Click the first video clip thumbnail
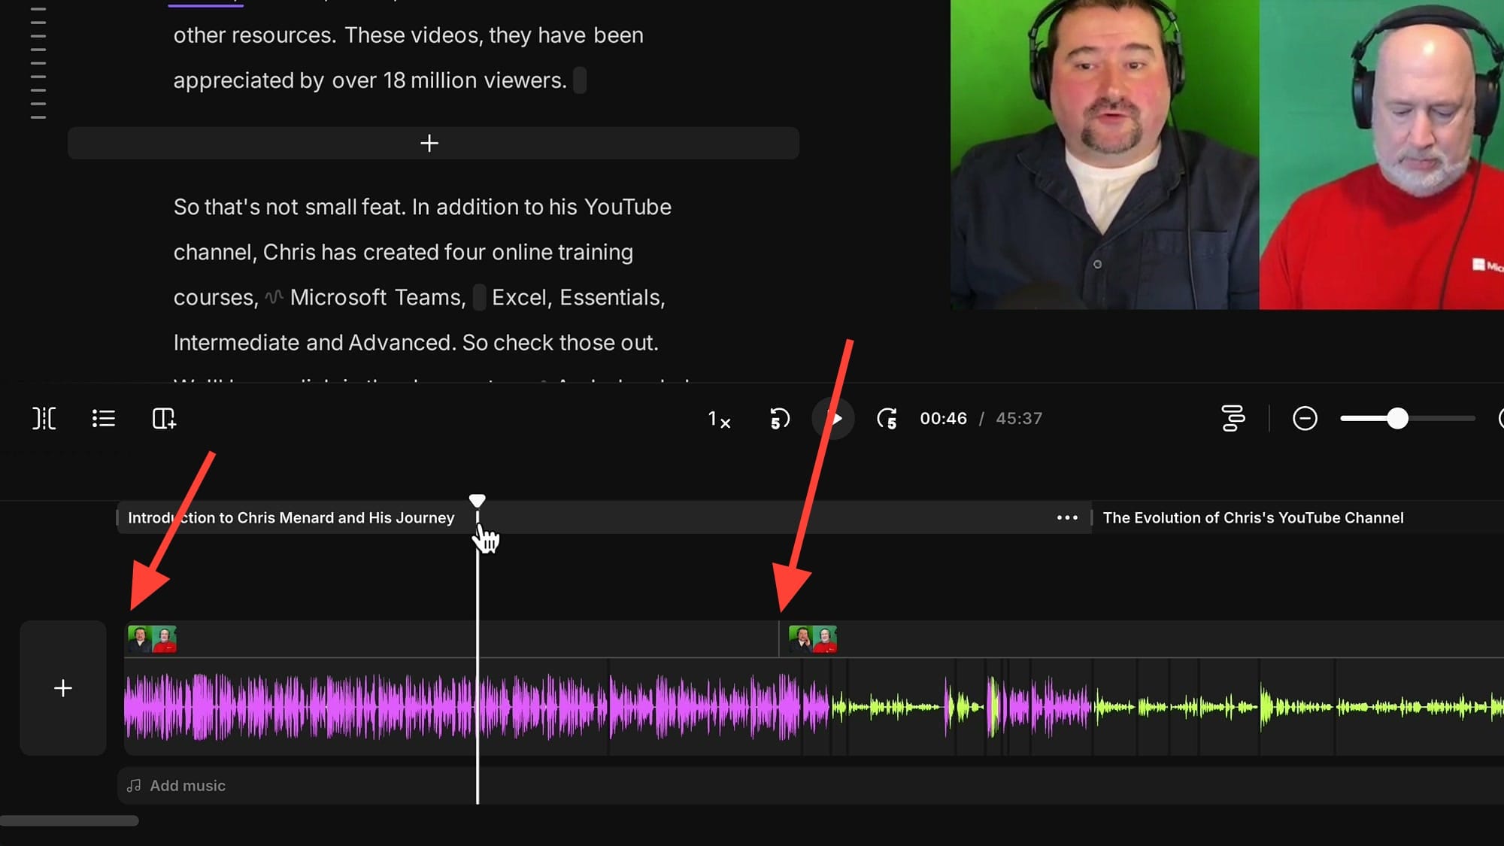 coord(152,639)
